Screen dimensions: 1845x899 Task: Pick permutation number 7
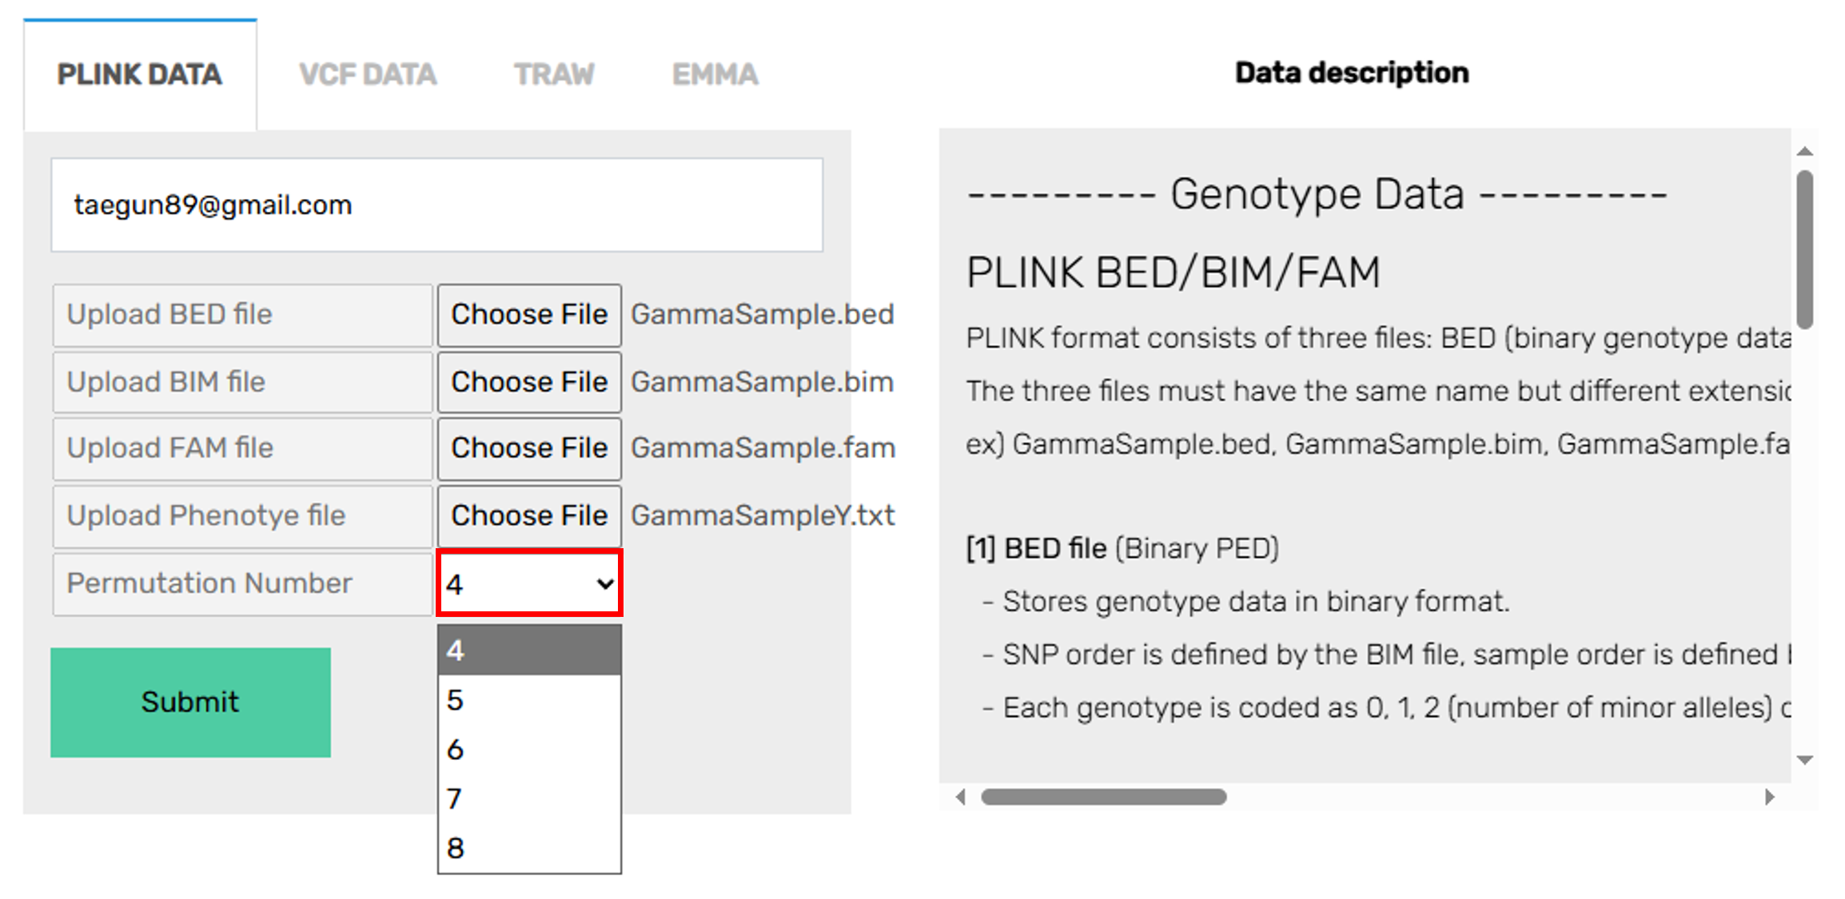(x=529, y=798)
